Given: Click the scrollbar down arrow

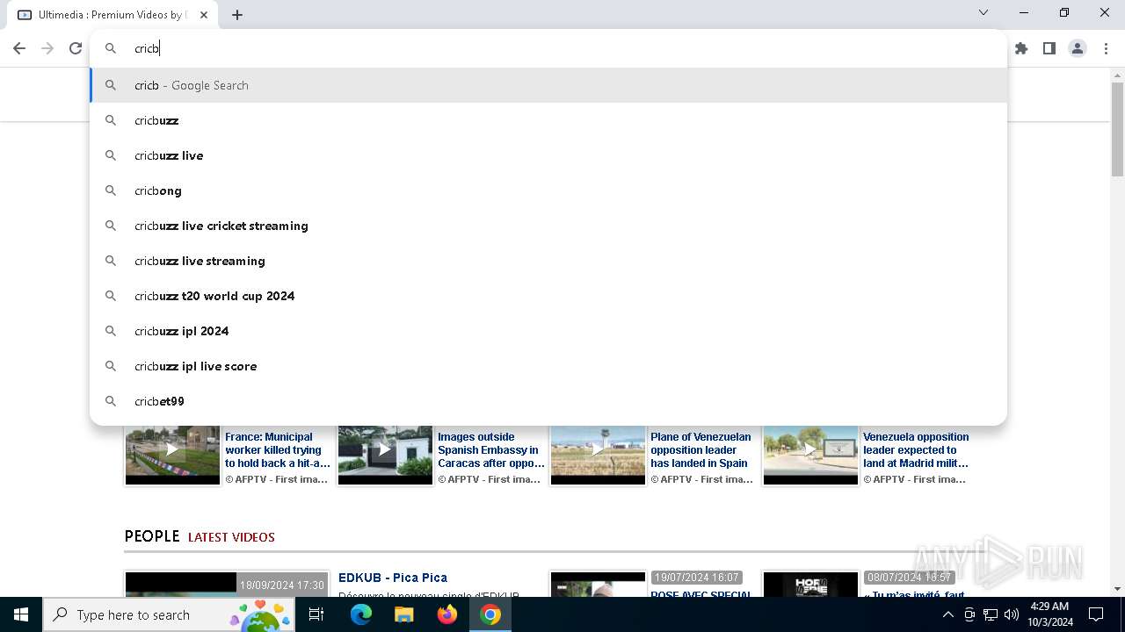Looking at the screenshot, I should pyautogui.click(x=1117, y=589).
